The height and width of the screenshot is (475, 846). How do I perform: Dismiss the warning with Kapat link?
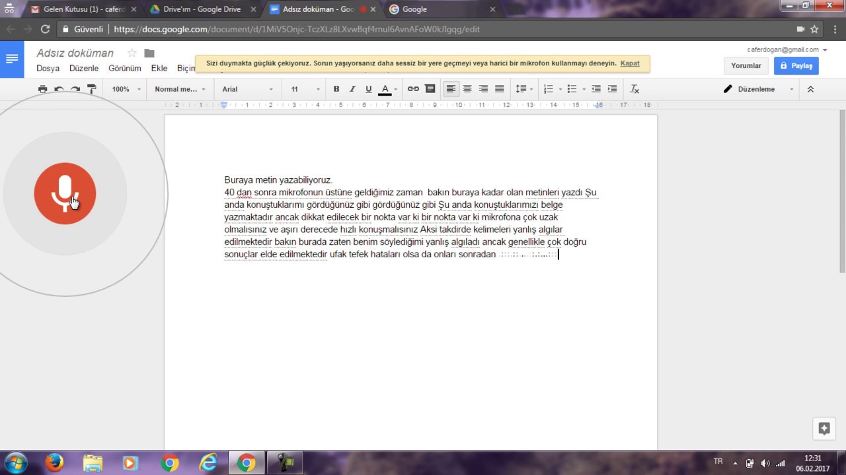click(630, 63)
